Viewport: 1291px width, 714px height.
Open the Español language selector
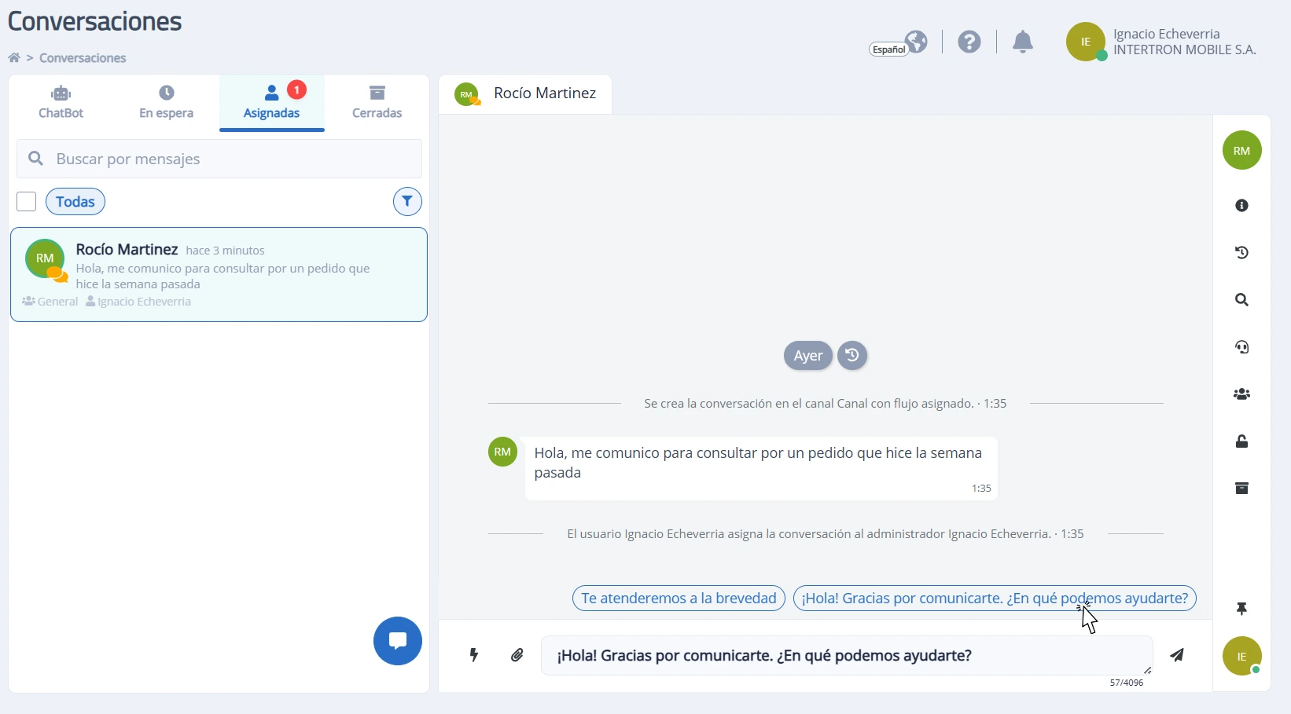click(898, 43)
